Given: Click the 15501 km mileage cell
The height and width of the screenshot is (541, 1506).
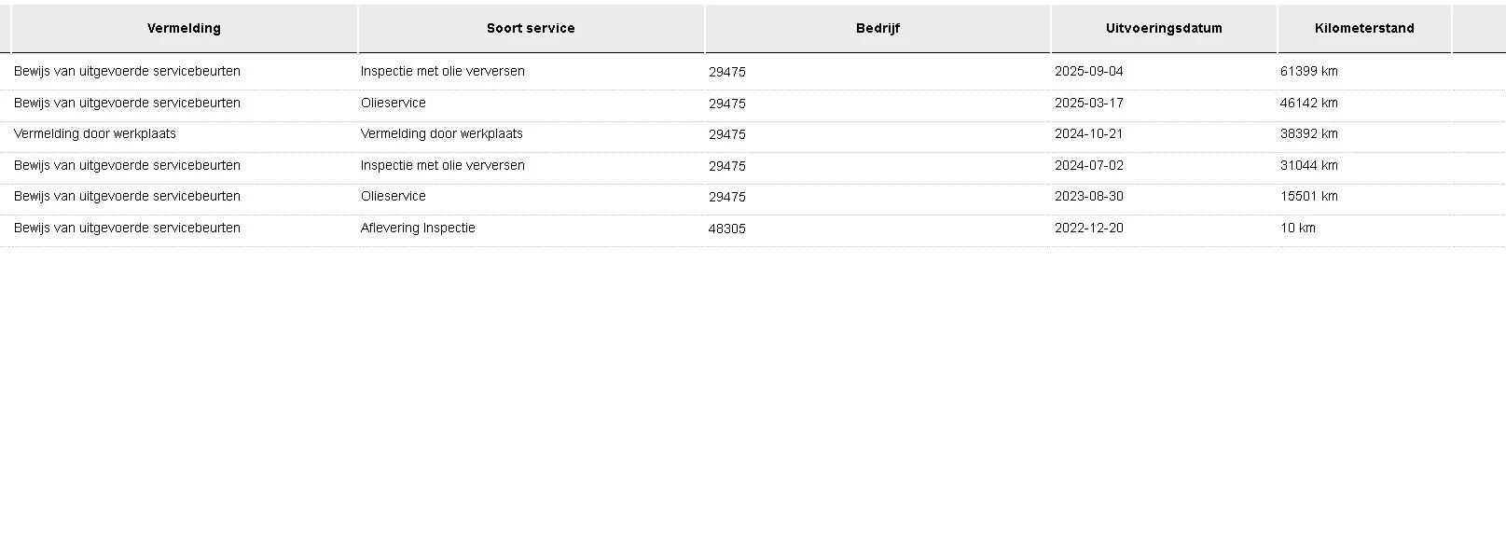Looking at the screenshot, I should pos(1309,196).
